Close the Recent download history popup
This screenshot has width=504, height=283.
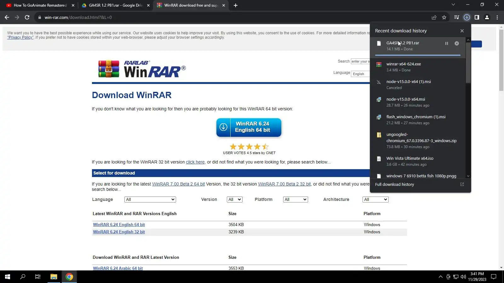coord(462,31)
